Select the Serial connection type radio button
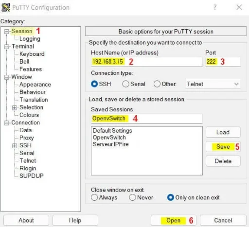The height and width of the screenshot is (227, 249). point(125,84)
